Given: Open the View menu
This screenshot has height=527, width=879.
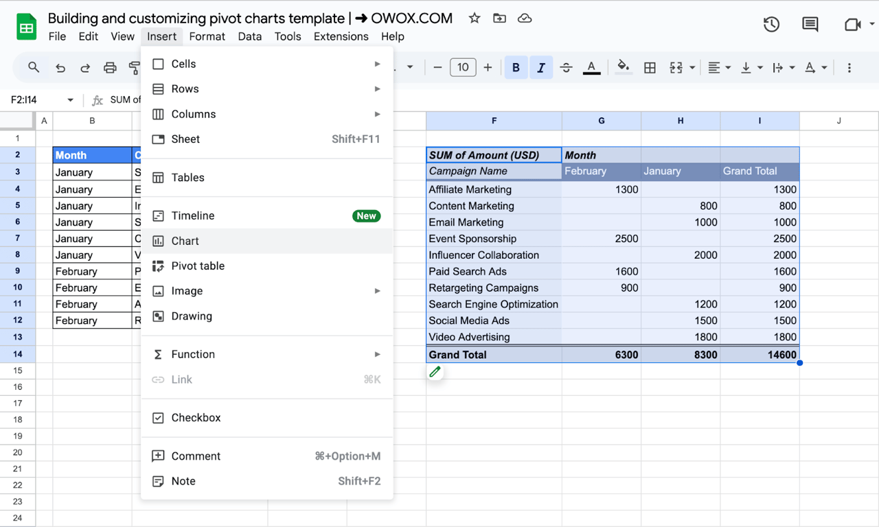Looking at the screenshot, I should (x=122, y=36).
